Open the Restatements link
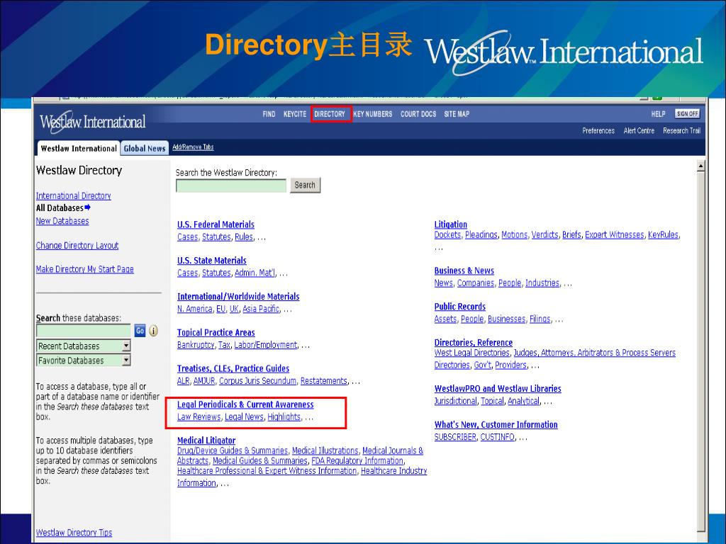This screenshot has width=726, height=544. pos(323,381)
